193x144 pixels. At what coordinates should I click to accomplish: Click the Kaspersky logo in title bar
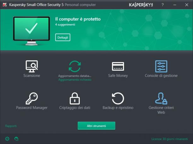click(141, 5)
